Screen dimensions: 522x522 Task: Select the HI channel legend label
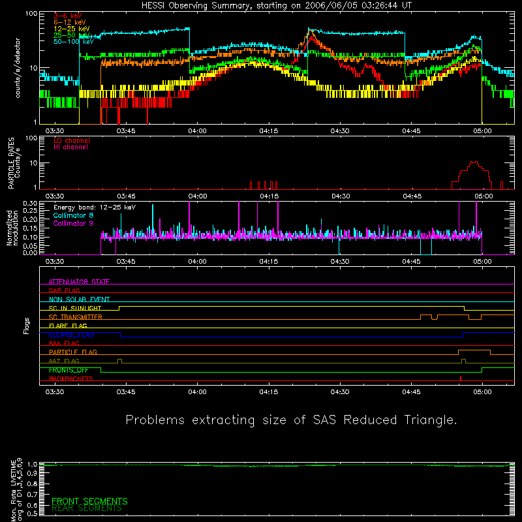70,147
